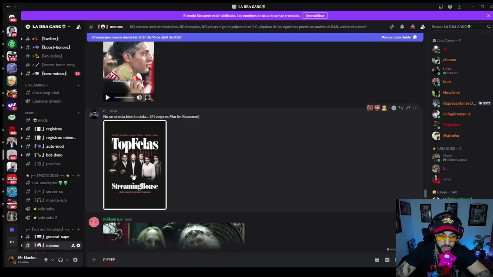Open member Malecho in member list
The width and height of the screenshot is (493, 277).
pyautogui.click(x=451, y=135)
